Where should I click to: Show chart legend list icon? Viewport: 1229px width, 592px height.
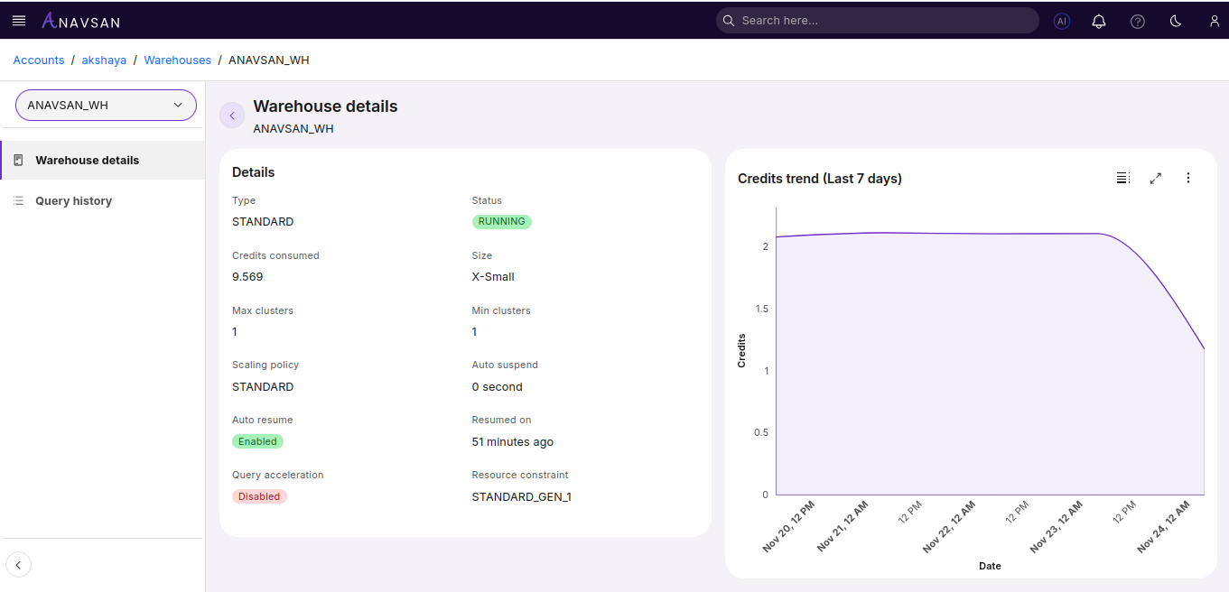coord(1122,178)
